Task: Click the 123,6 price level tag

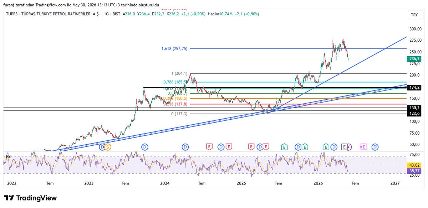Action: tap(414, 113)
